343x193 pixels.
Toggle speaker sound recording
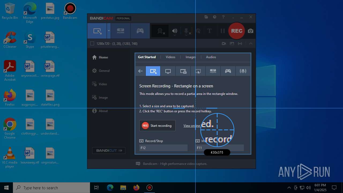click(175, 31)
